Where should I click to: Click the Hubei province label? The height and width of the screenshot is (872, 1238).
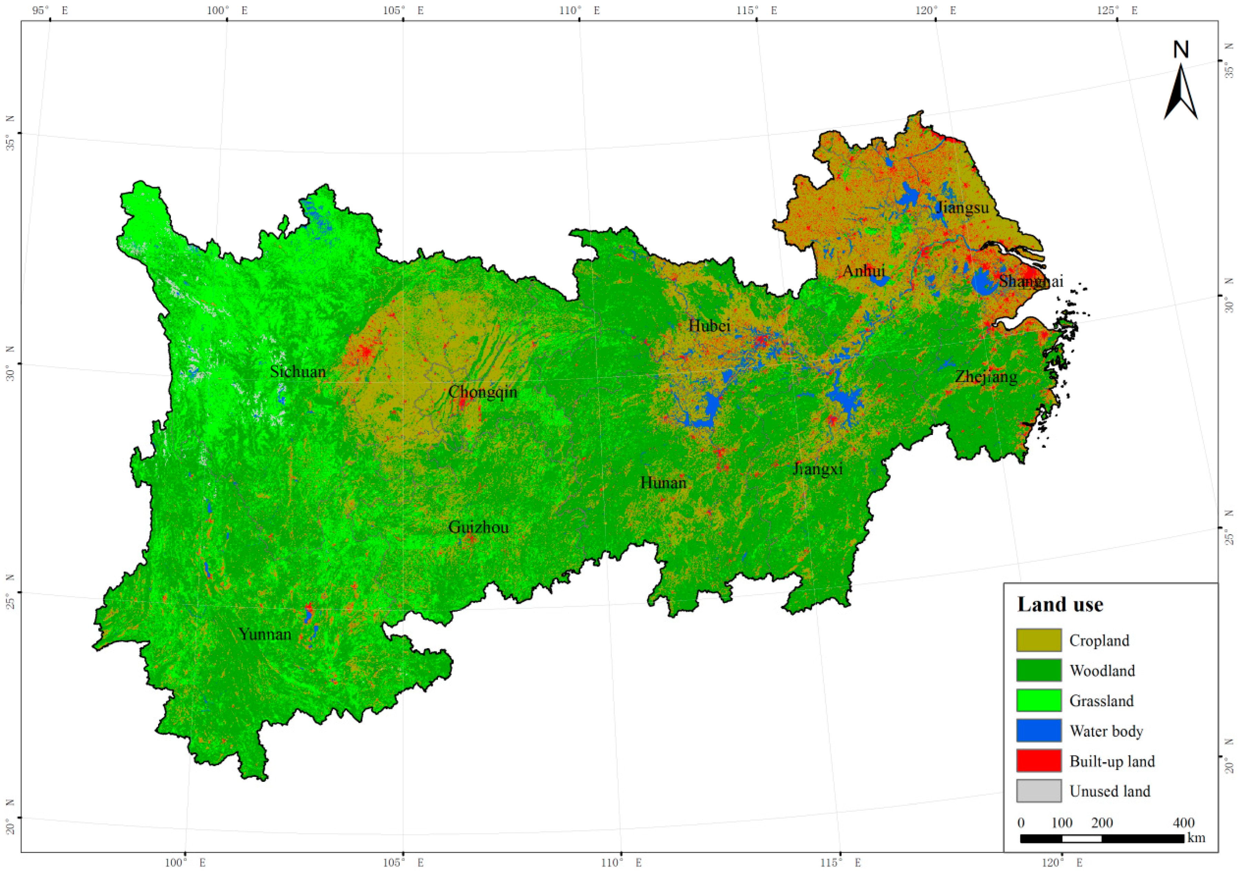(709, 325)
